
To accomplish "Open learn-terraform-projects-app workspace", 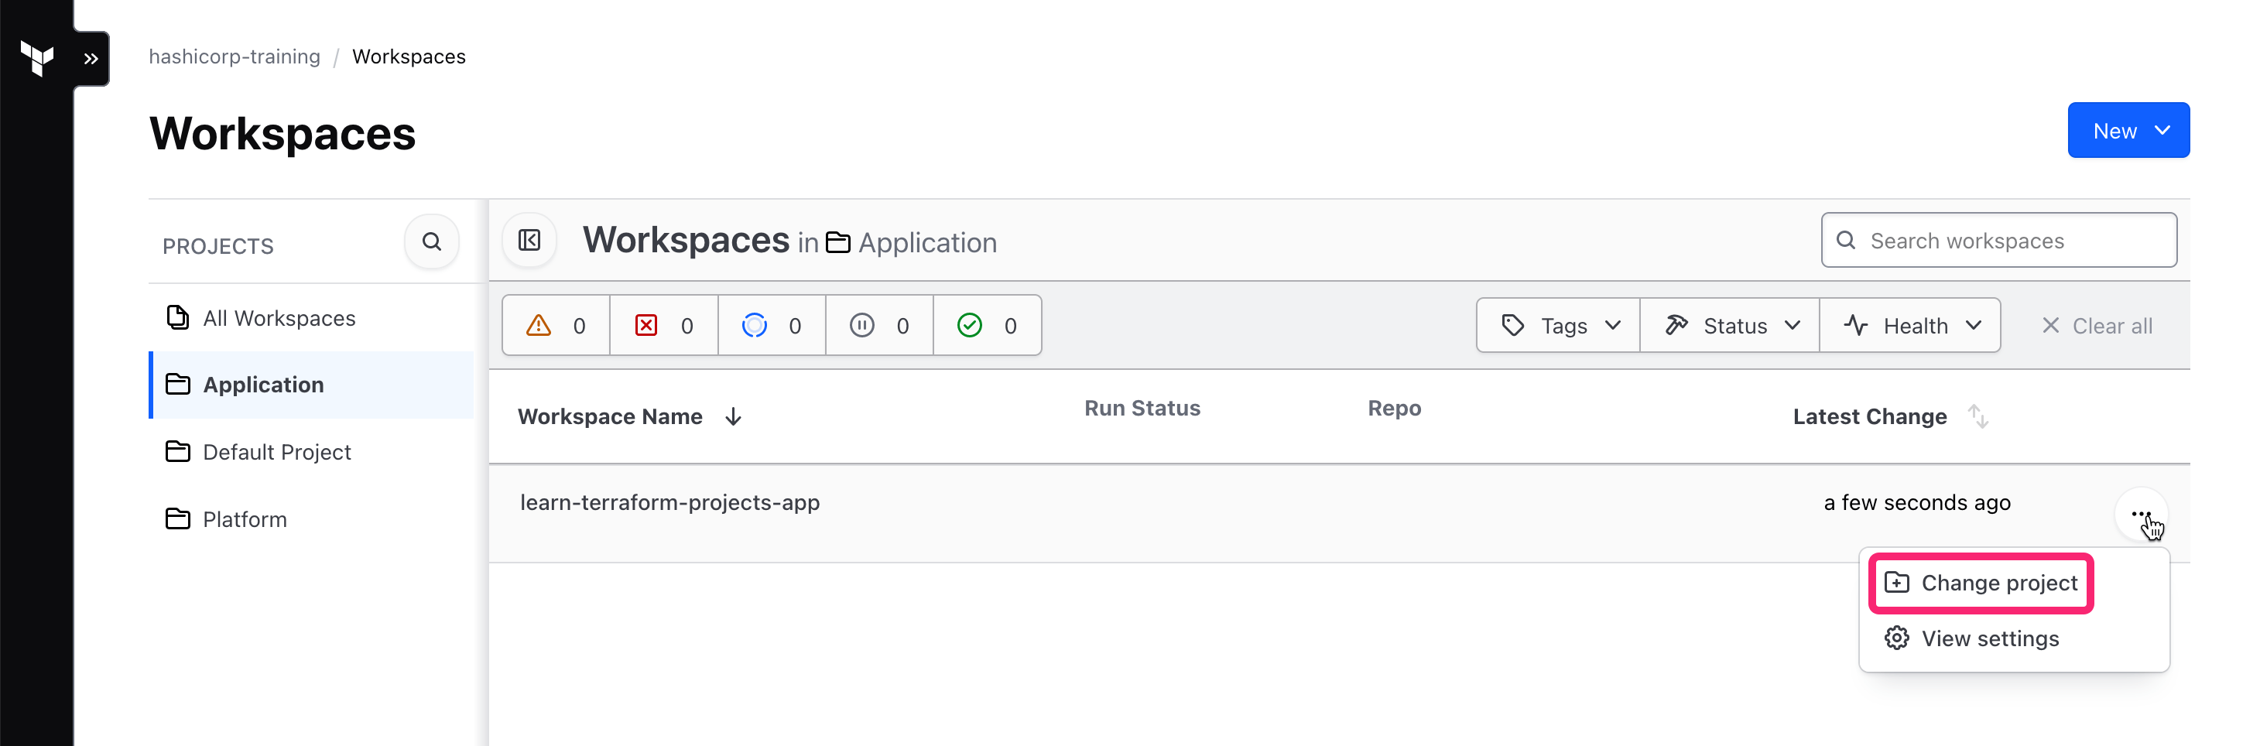I will (669, 503).
